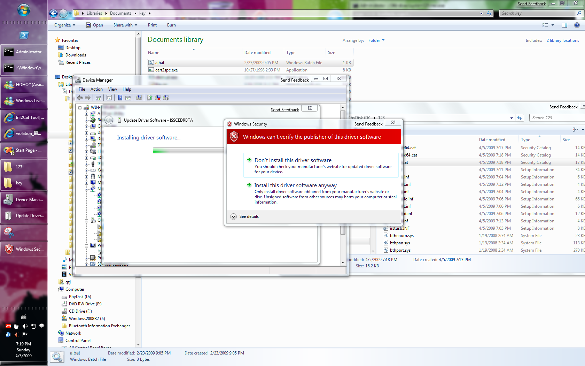
Task: Launch PowerShell from the taskbar
Action: click(24, 35)
